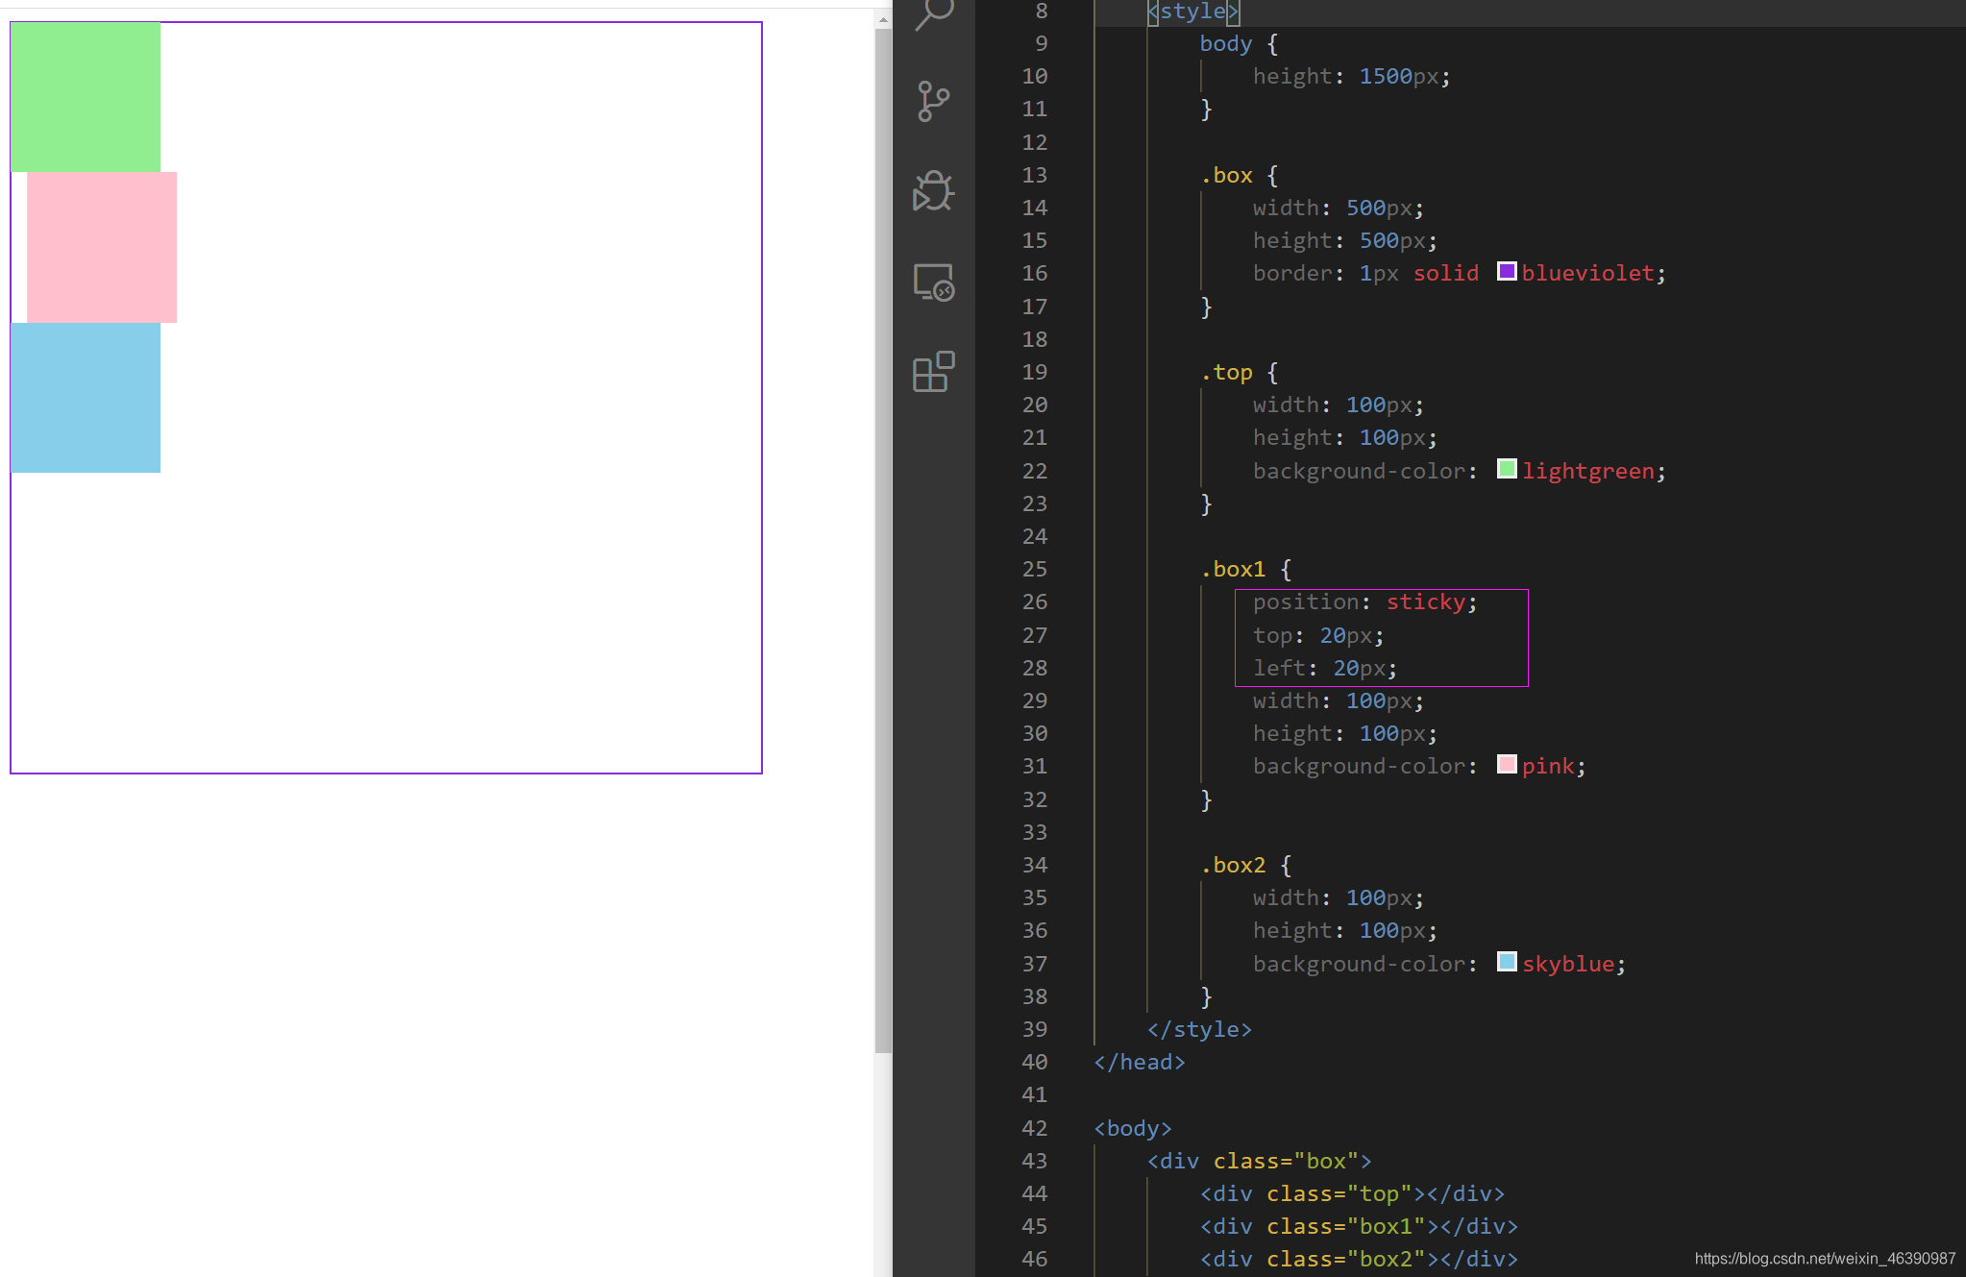Viewport: 1966px width, 1277px height.
Task: Click the '<div class="box1"></div>' line
Action: [1359, 1226]
